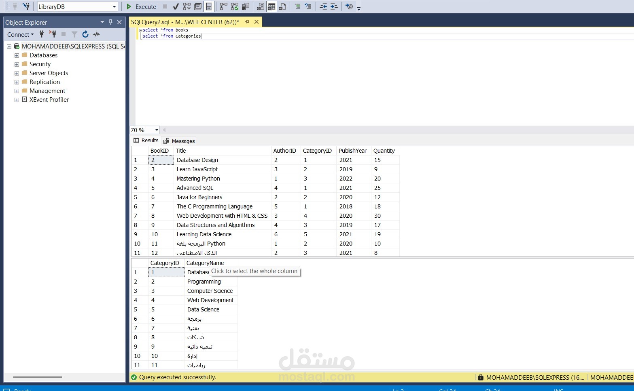
Task: Collapse the MOHAMADDEEB\SQLEXPRESS server node
Action: 9,46
